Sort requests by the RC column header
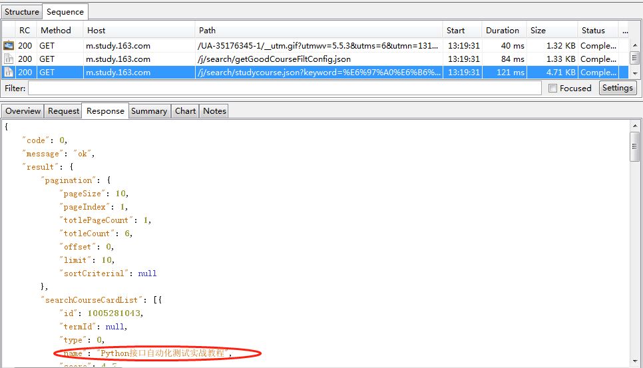643x368 pixels. pyautogui.click(x=25, y=31)
